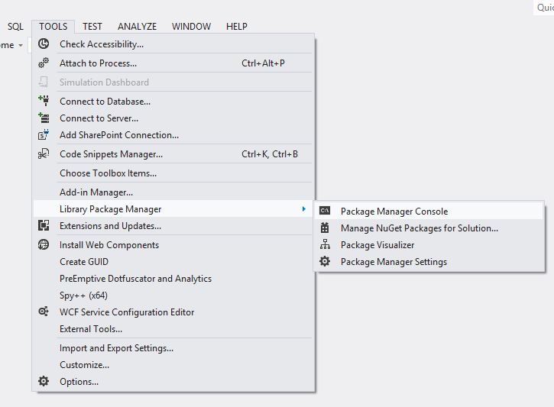554x407 pixels.
Task: Open the WINDOW menu
Action: pos(191,27)
